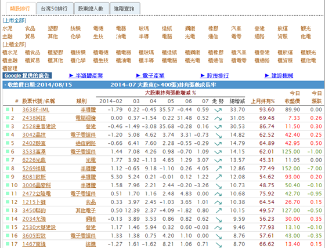325x248 pixels.
Task: Click the downward trend arrow in the 1467 row
Action: [x=218, y=245]
